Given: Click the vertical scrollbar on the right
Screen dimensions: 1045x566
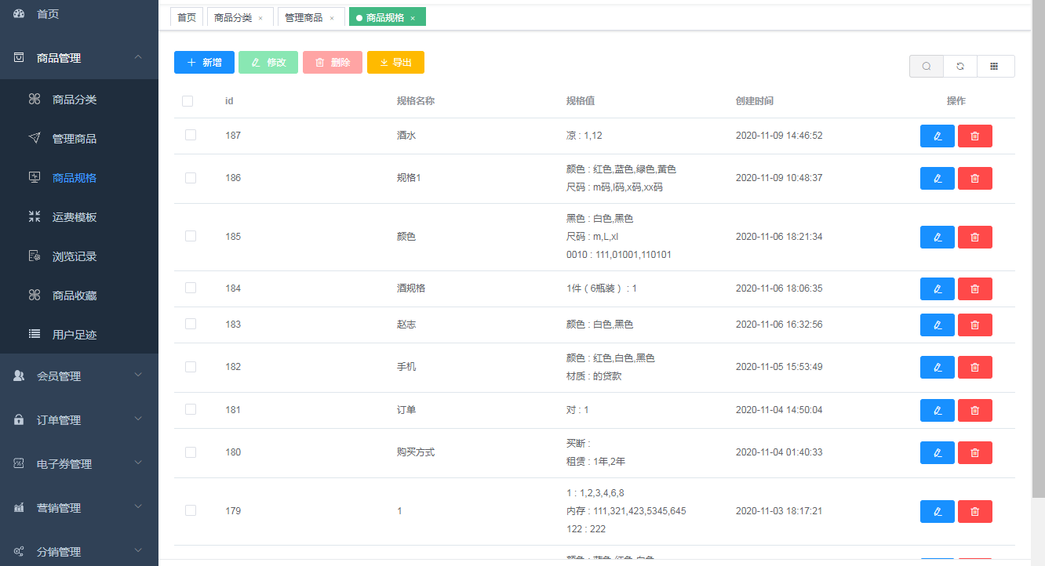Looking at the screenshot, I should (1038, 251).
